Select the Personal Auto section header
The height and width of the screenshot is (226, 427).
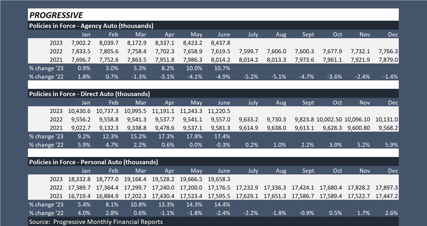pos(93,162)
